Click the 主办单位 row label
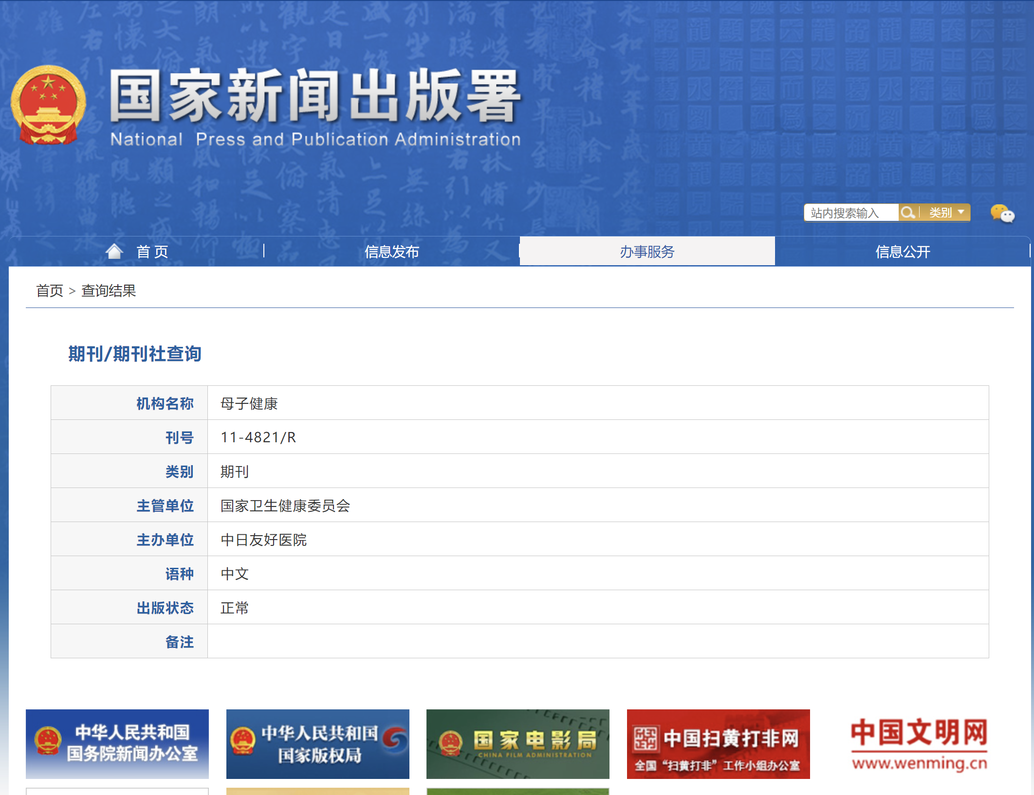 165,540
